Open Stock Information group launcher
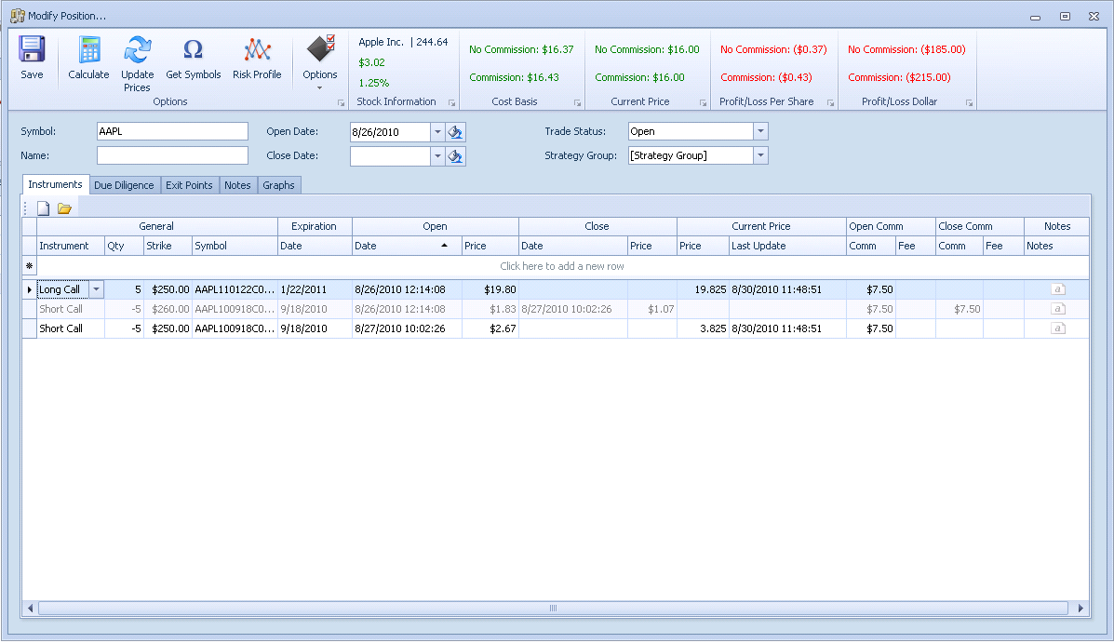Screen dimensions: 1114x643 452,103
